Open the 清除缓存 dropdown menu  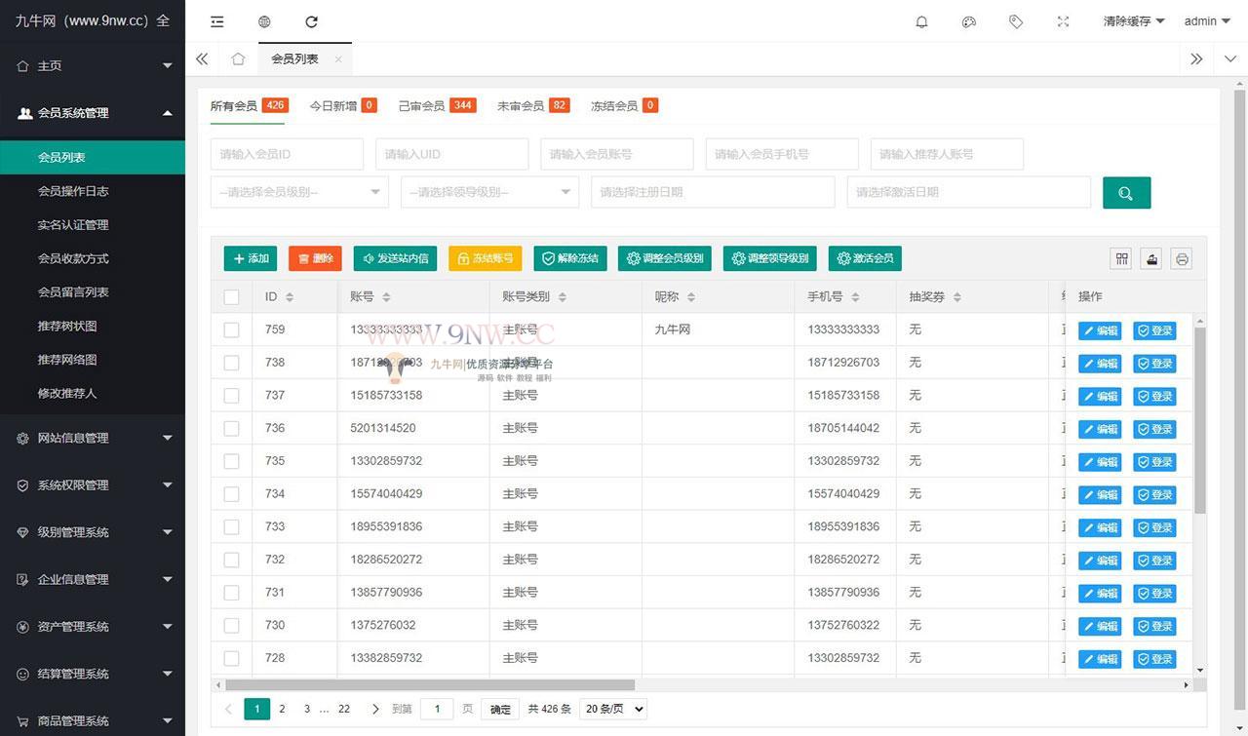1134,21
